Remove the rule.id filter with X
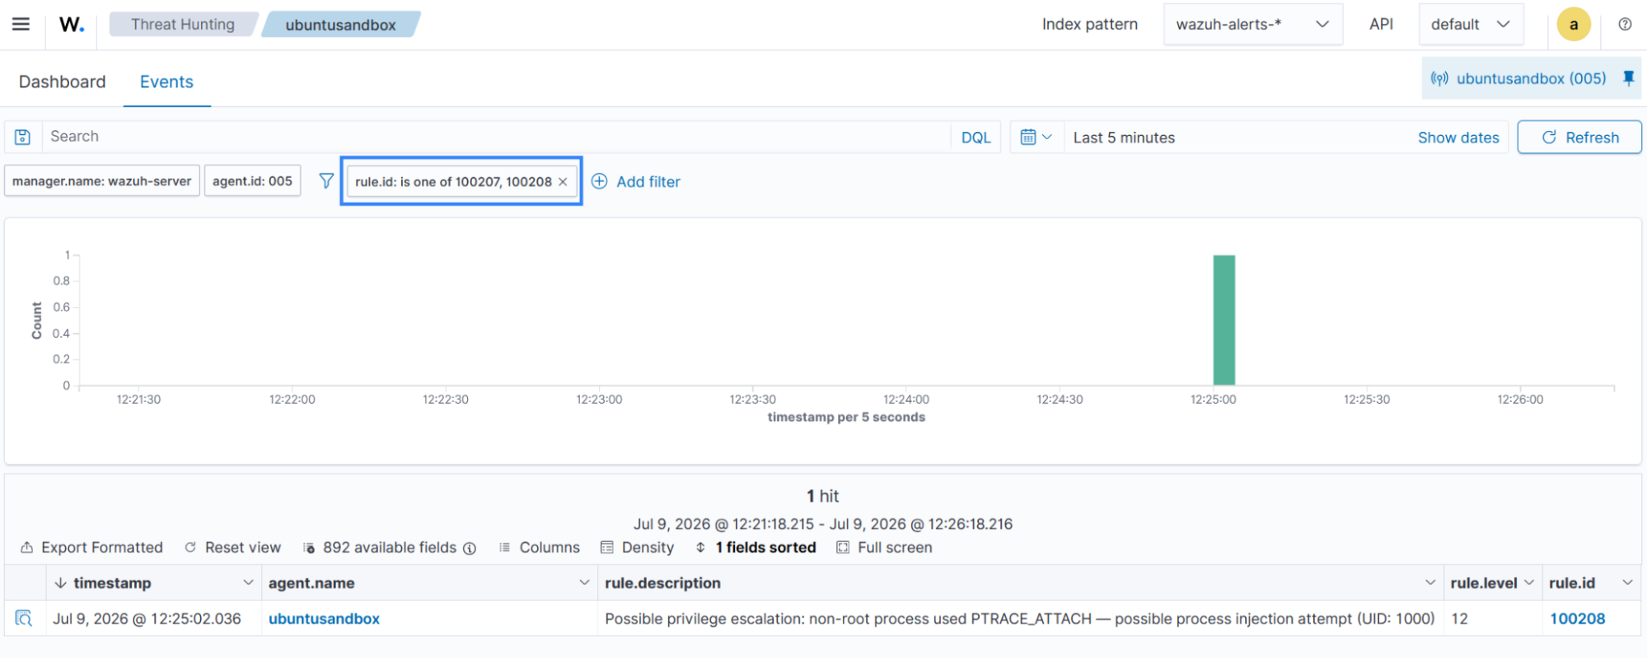 click(563, 181)
